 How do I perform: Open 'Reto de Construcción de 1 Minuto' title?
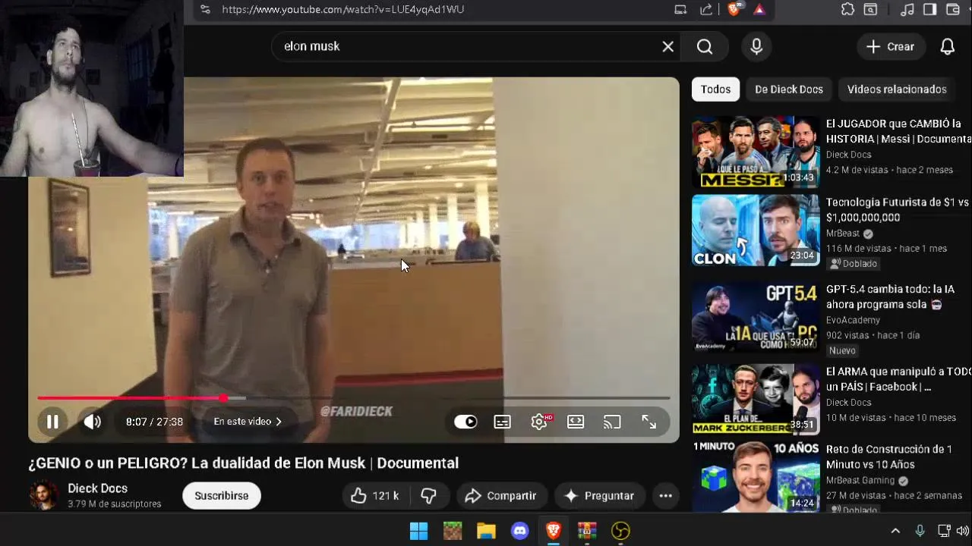coord(889,457)
